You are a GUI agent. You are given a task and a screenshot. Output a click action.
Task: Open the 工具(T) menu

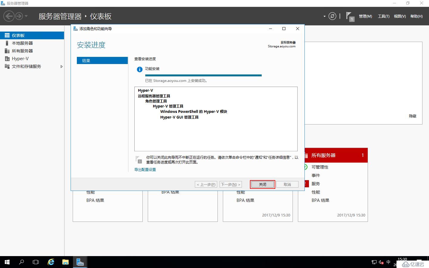pyautogui.click(x=384, y=16)
